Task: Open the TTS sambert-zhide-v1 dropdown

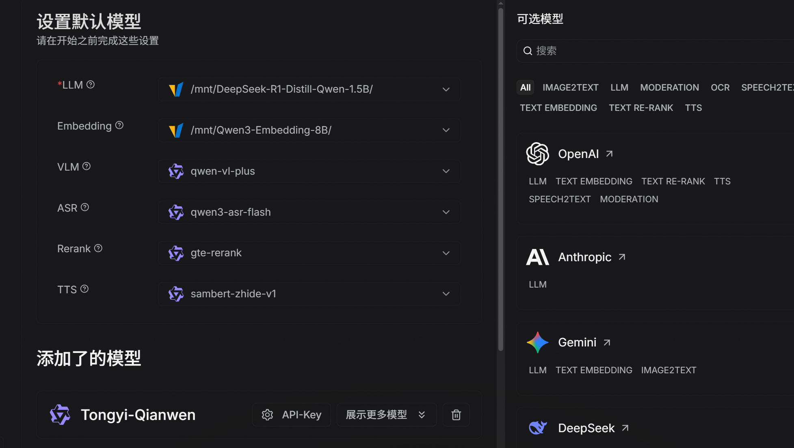Action: (x=309, y=294)
